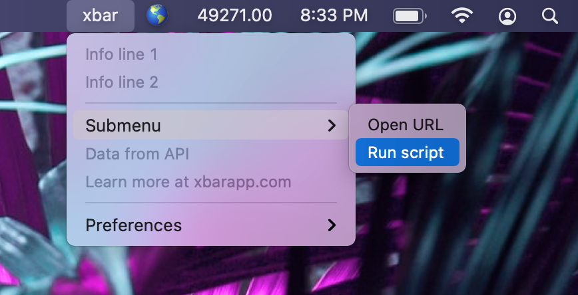Expand the Preferences chevron arrow
The width and height of the screenshot is (578, 295).
tap(332, 225)
